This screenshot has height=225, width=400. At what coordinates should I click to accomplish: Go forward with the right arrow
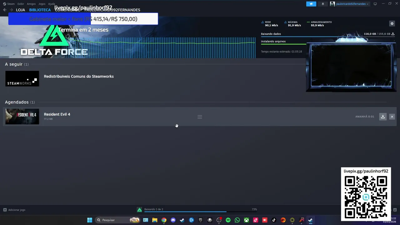click(11, 10)
